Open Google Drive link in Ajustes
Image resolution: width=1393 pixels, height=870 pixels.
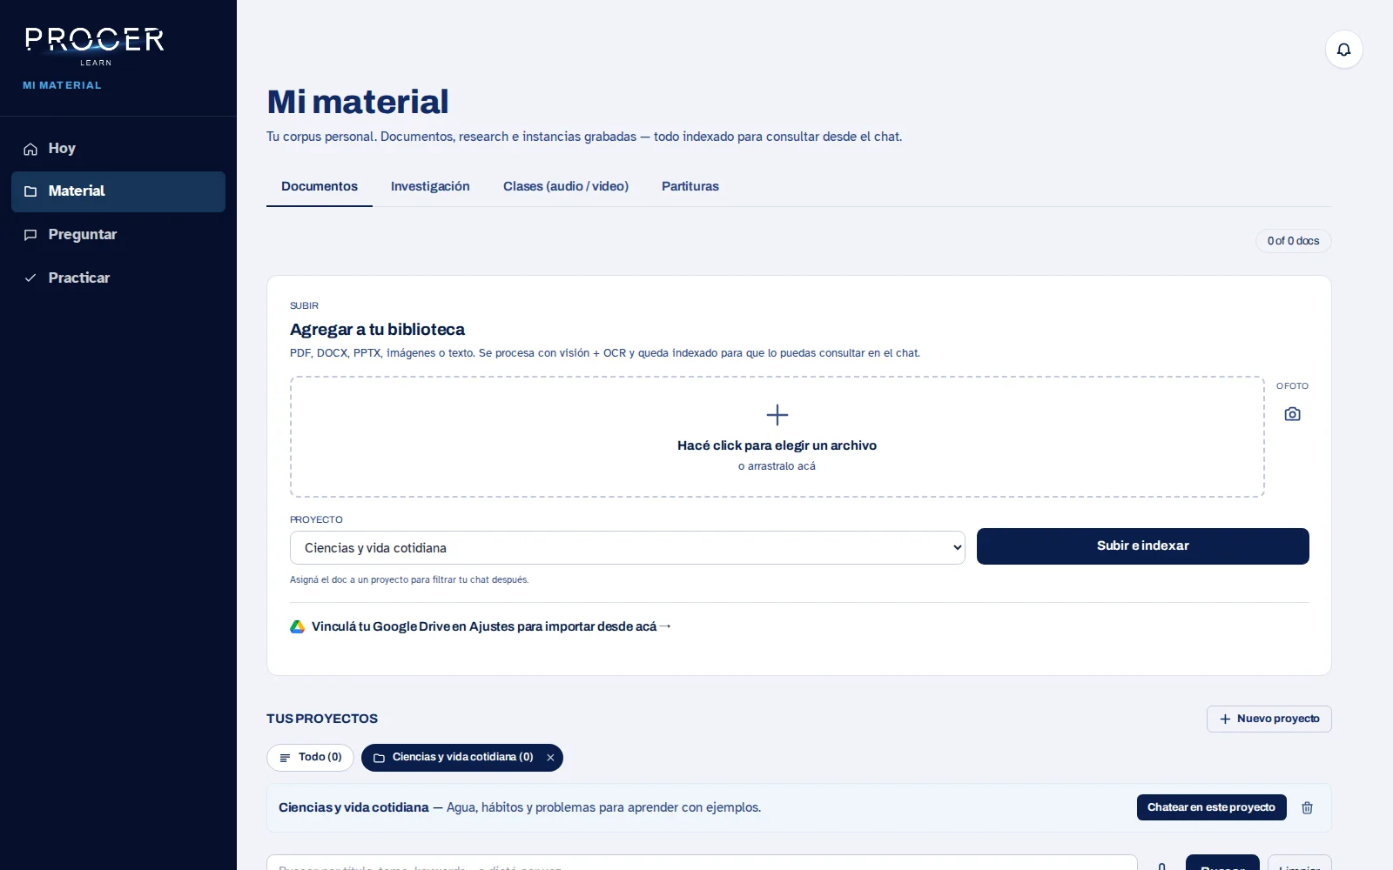click(x=491, y=626)
